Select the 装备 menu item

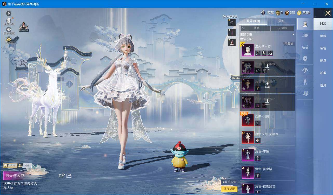tap(323, 48)
